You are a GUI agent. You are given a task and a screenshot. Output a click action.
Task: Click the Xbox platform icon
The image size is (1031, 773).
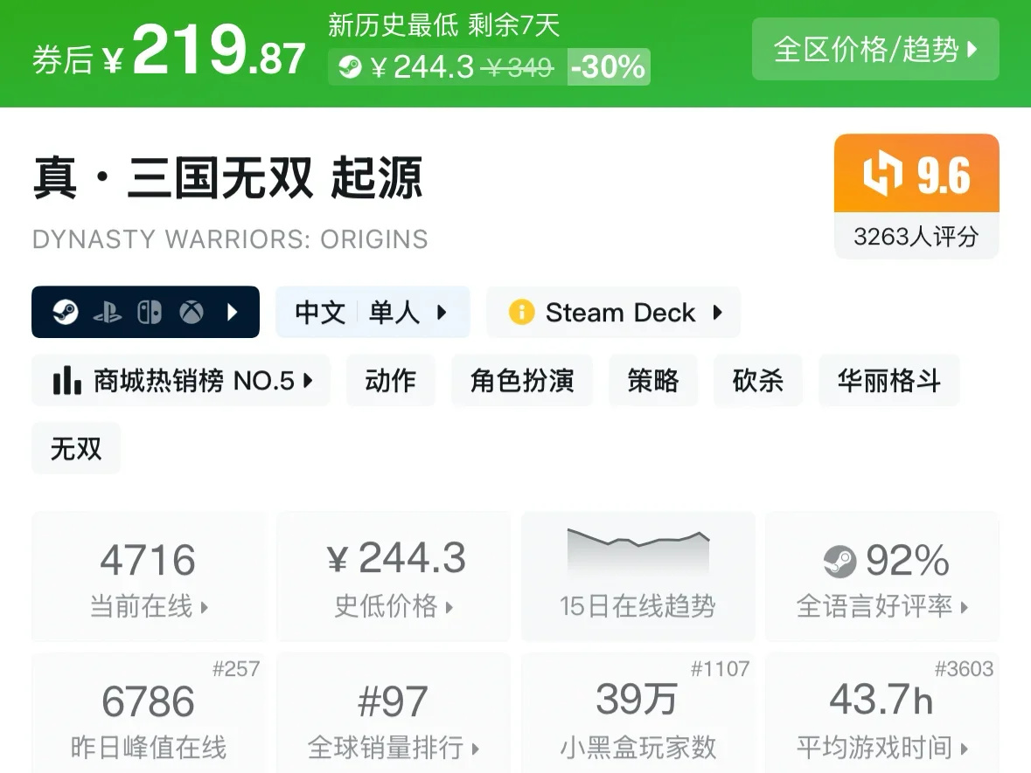[192, 312]
